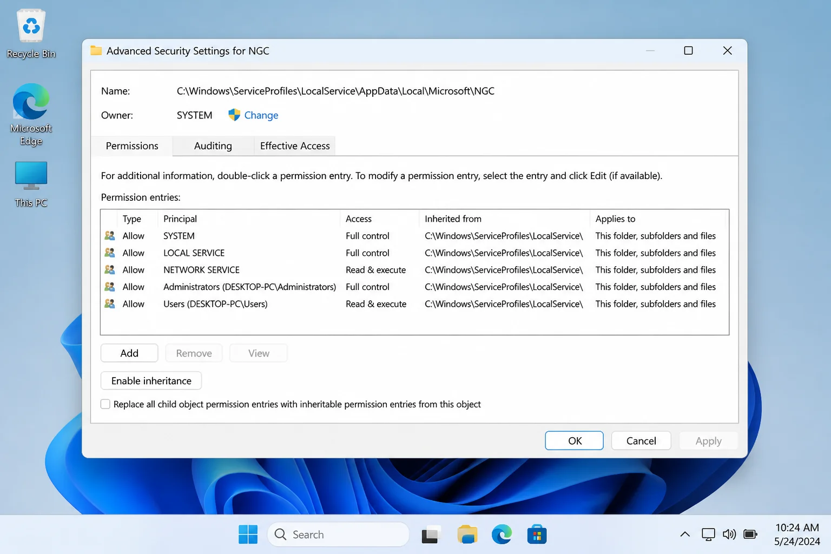Click the Change owner link
831x554 pixels.
[261, 115]
